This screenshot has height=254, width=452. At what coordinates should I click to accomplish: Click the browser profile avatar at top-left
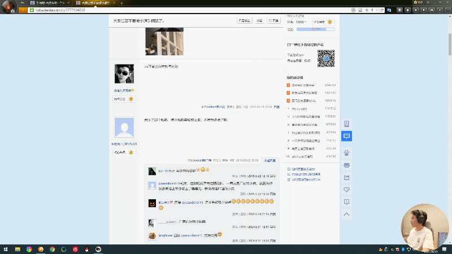point(8,7)
